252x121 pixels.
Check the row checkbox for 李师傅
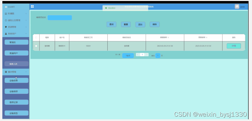click(36, 46)
